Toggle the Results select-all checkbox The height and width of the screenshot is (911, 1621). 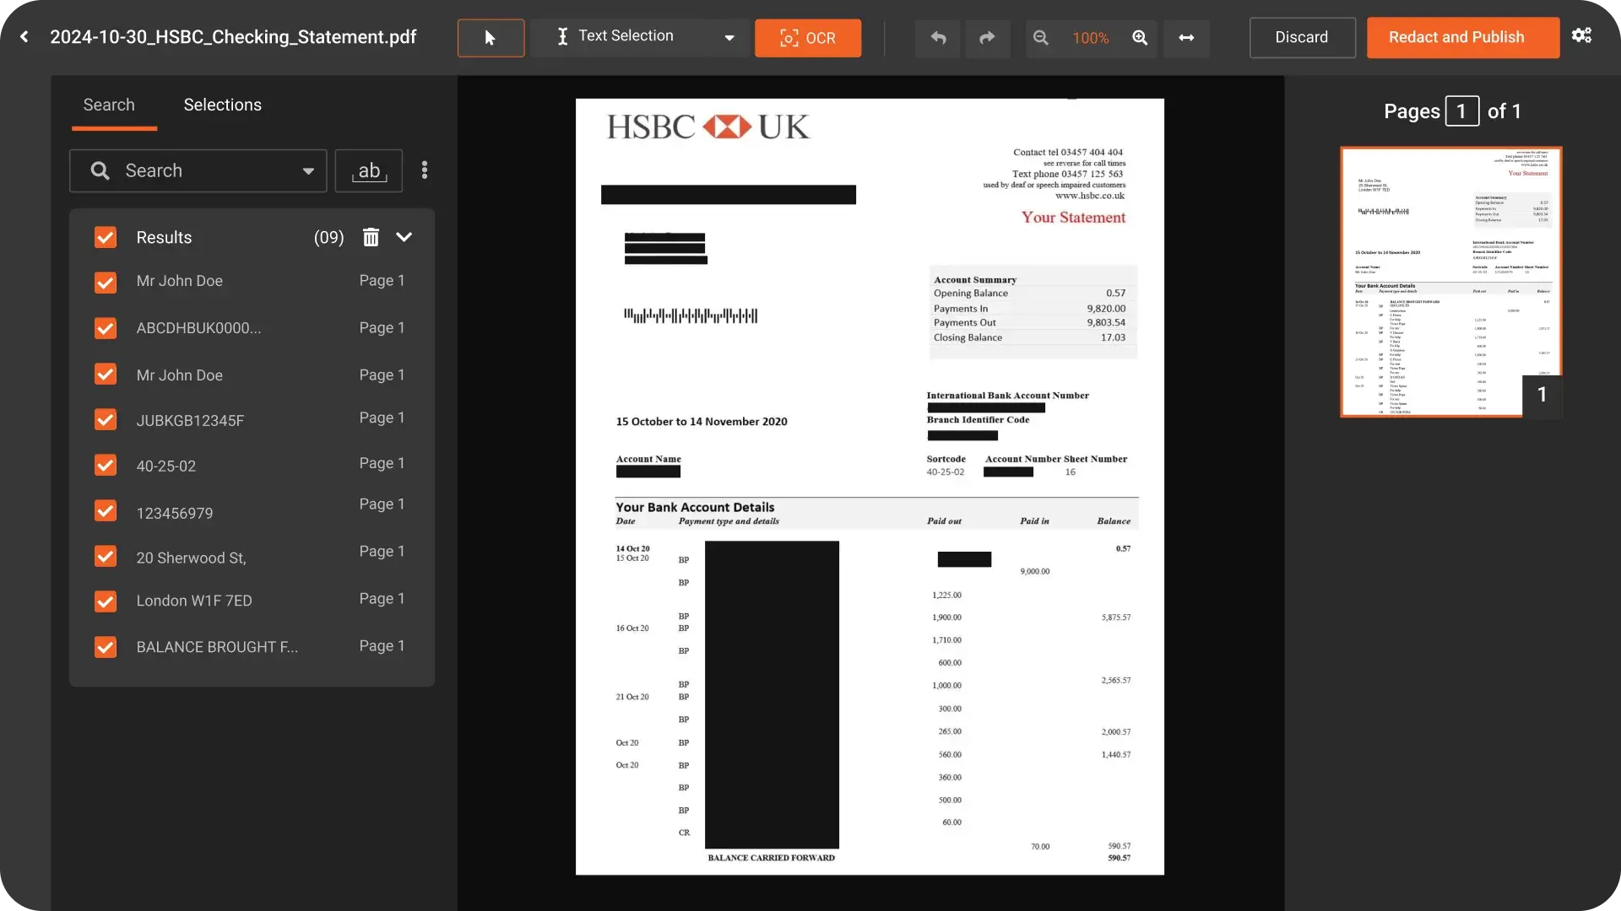[106, 237]
